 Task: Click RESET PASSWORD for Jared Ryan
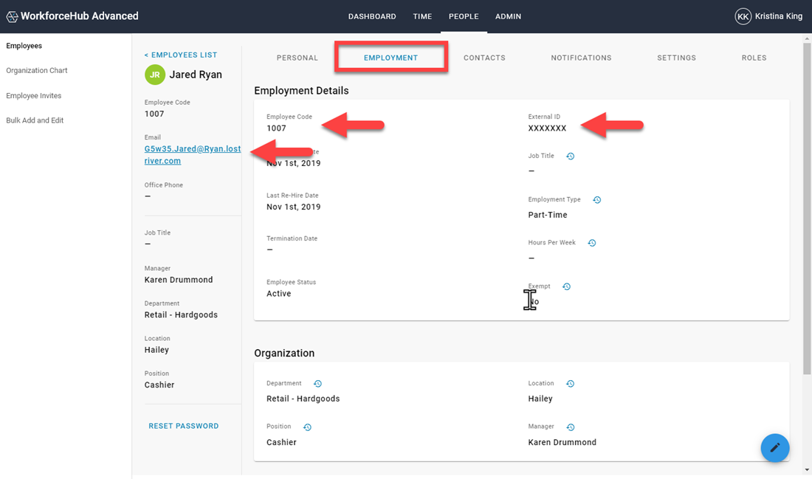point(183,426)
